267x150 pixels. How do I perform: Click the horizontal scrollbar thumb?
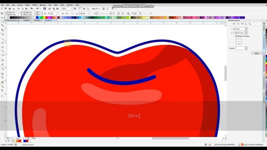click(x=170, y=138)
